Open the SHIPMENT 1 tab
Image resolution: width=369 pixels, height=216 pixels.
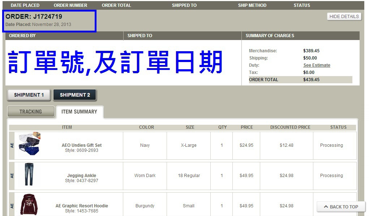coord(29,95)
